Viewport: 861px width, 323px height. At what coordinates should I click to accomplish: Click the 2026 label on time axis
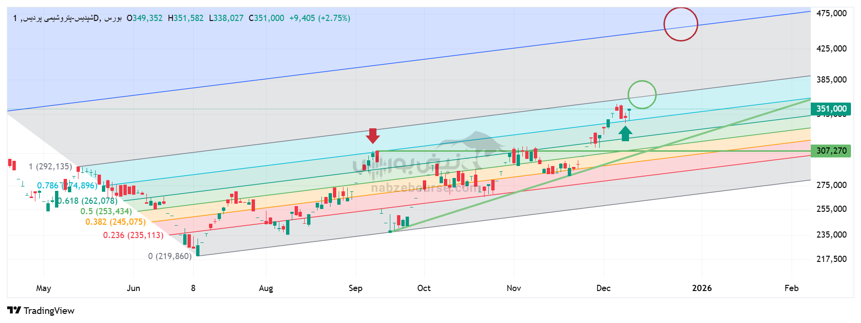(702, 288)
